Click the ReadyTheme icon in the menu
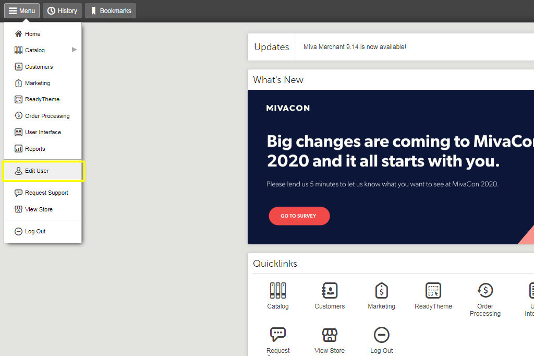This screenshot has width=534, height=356. pos(18,100)
